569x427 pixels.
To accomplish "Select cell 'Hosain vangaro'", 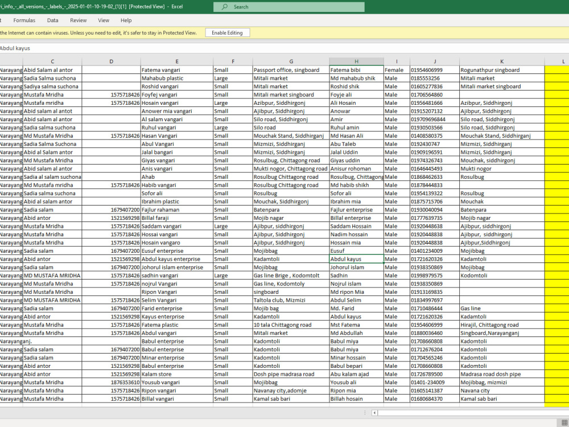I will (177, 243).
